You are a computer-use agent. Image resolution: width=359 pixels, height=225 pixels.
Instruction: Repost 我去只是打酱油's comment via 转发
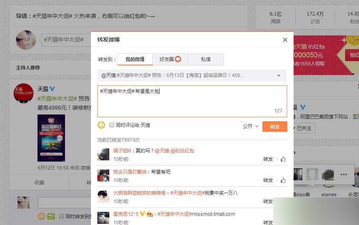[x=268, y=180]
